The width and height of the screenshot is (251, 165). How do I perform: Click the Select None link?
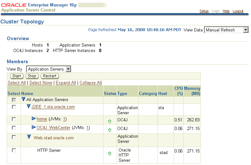point(41,82)
